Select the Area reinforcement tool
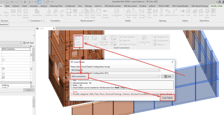 (x=75, y=13)
